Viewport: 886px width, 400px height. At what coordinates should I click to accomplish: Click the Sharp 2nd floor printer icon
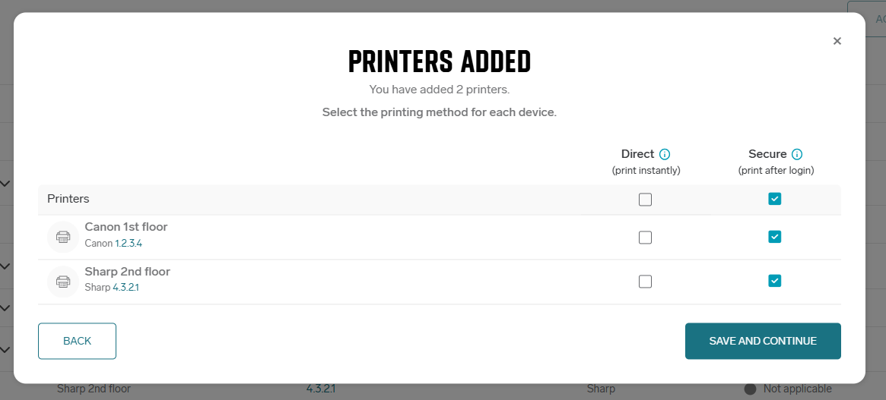pyautogui.click(x=63, y=282)
